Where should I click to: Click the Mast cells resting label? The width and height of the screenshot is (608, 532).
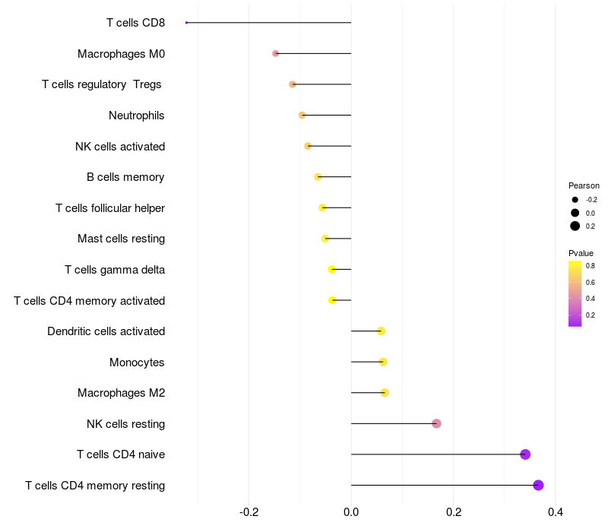[122, 239]
